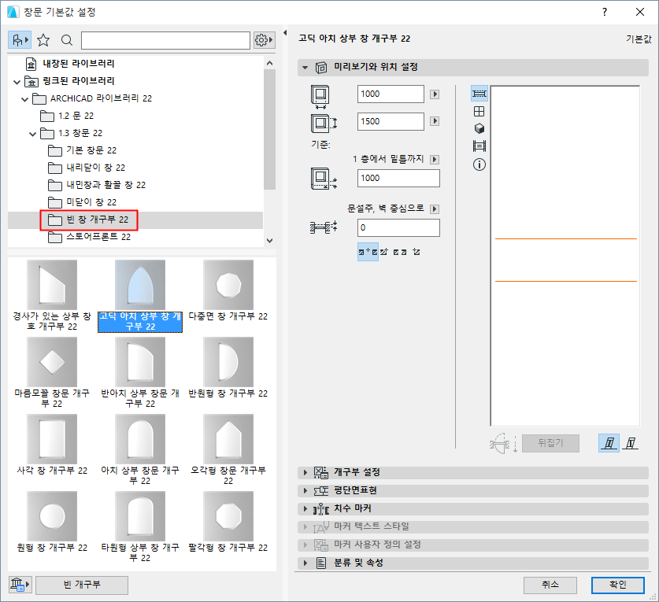Click the library search input field
This screenshot has width=659, height=602.
[x=165, y=40]
